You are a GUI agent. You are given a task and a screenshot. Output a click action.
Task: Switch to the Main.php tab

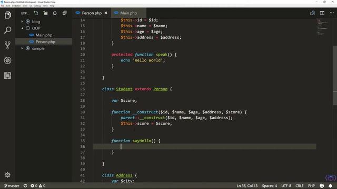click(128, 13)
